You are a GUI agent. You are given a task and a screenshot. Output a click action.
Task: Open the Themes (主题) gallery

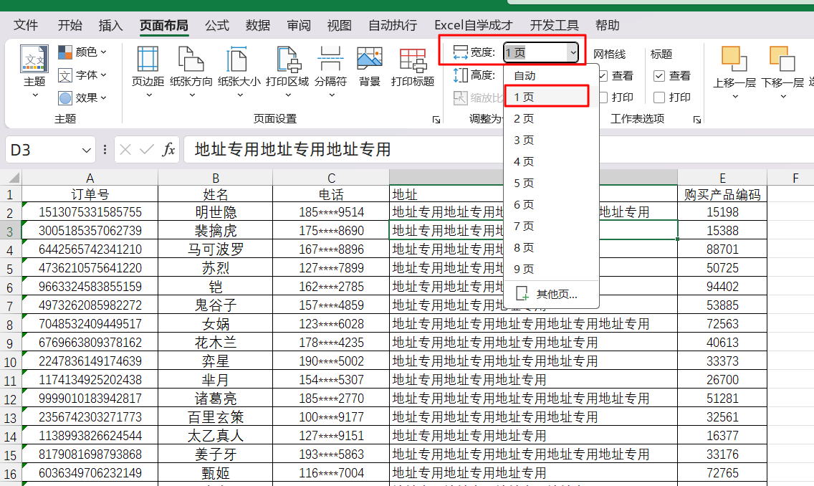(x=34, y=72)
